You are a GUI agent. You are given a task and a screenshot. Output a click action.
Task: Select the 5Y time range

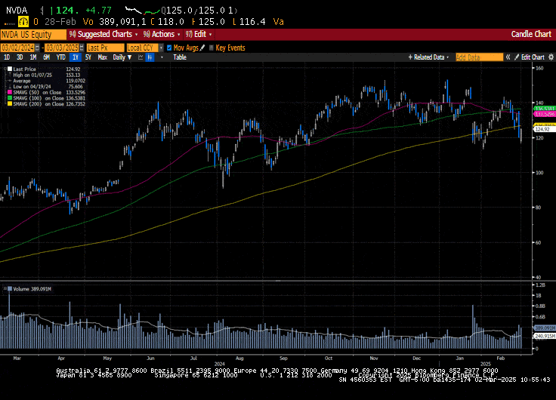(88, 57)
